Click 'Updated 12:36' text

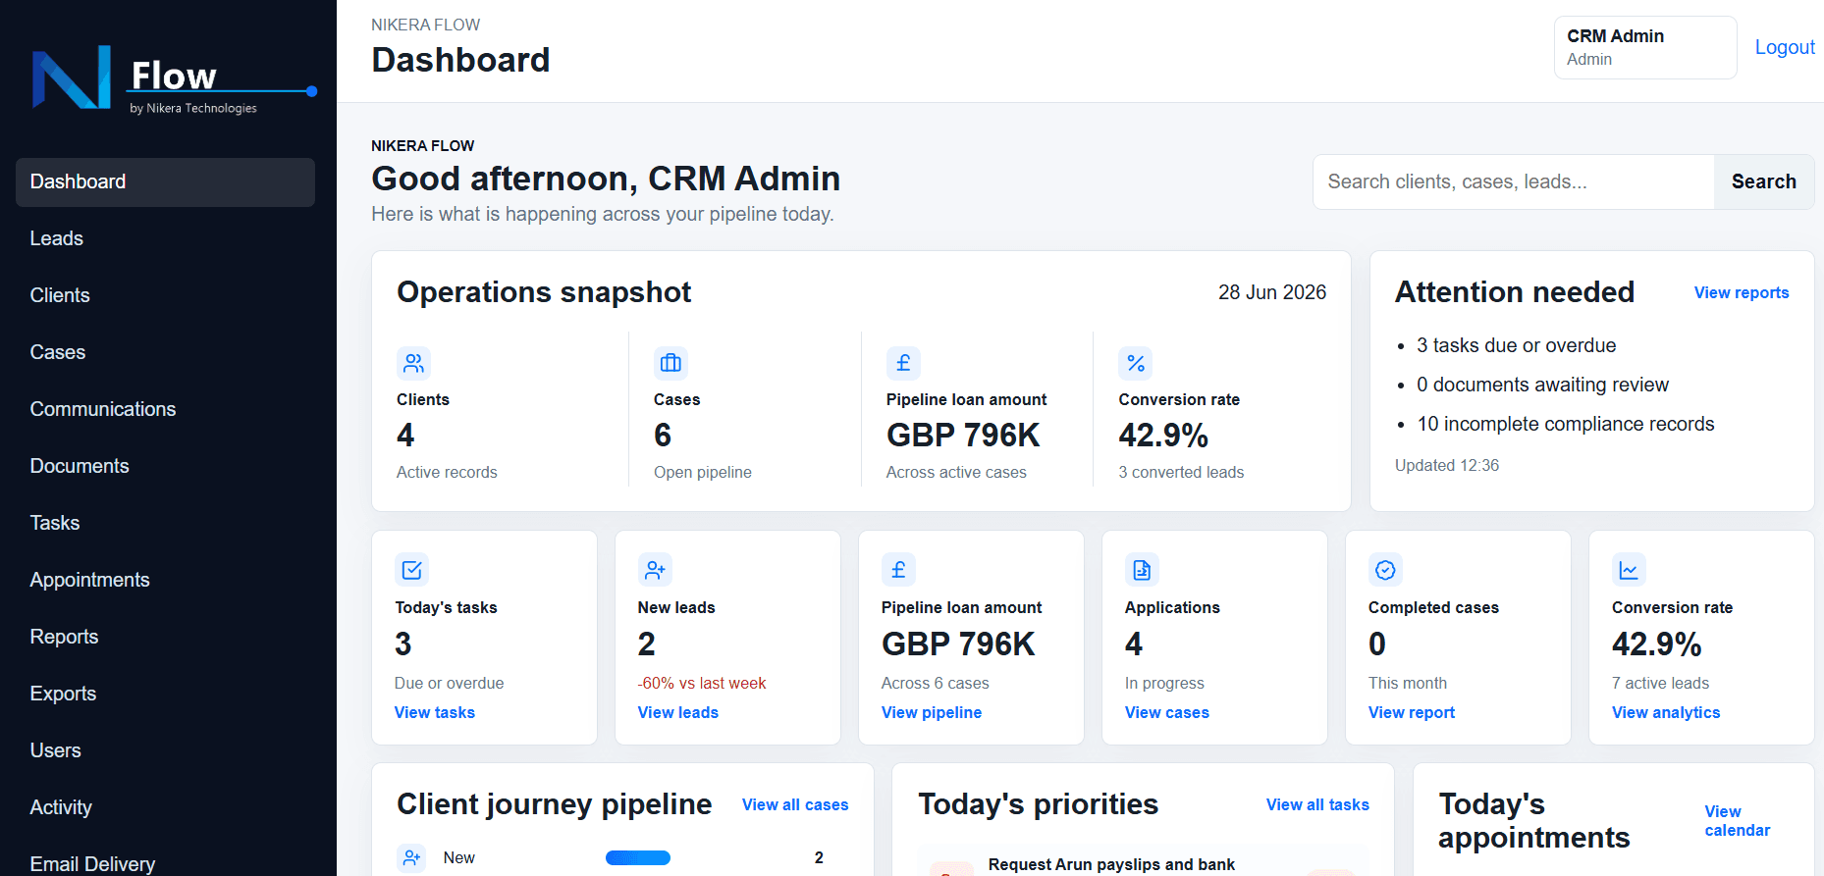[1447, 465]
